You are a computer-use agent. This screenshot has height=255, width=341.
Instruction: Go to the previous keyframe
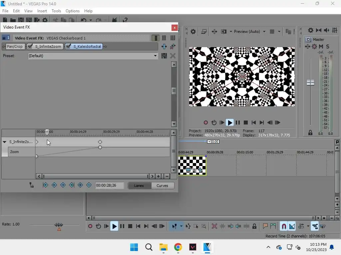(54, 185)
